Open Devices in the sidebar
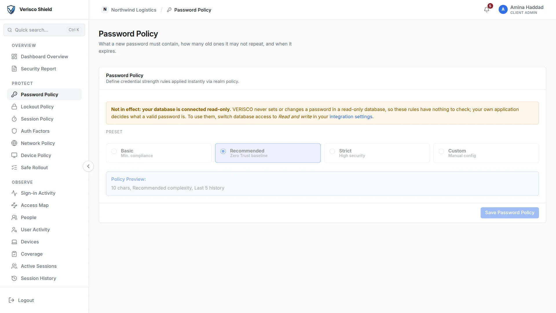This screenshot has height=313, width=556. [44, 242]
